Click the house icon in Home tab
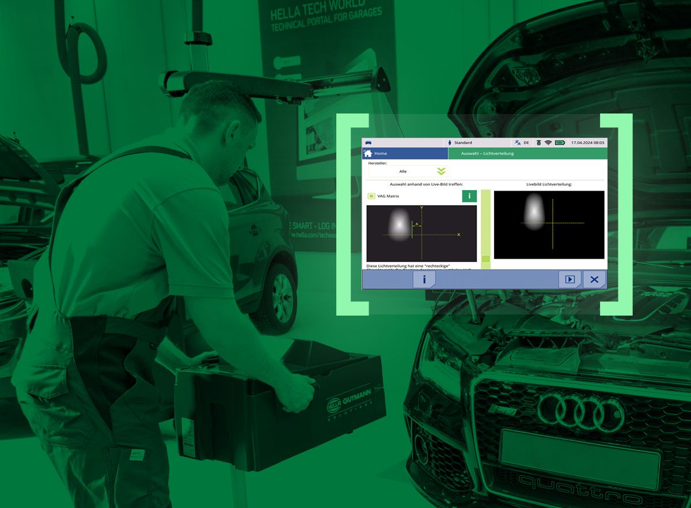The height and width of the screenshot is (508, 691). coord(367,154)
